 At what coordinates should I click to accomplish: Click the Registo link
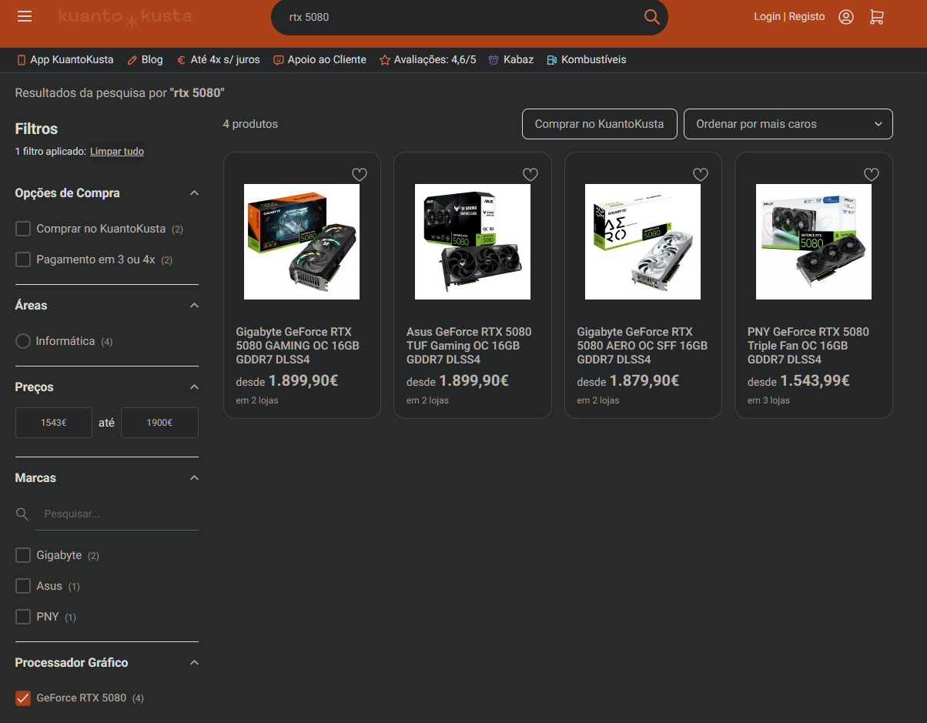807,16
